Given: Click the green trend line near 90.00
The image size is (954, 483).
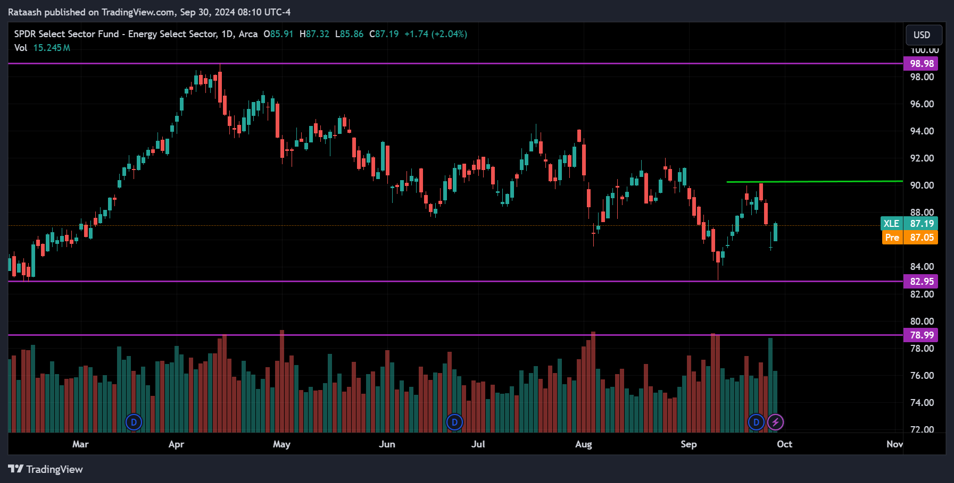Looking at the screenshot, I should click(814, 182).
